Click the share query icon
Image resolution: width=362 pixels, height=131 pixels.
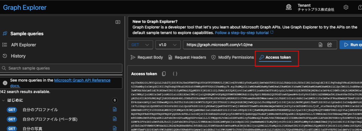330,45
